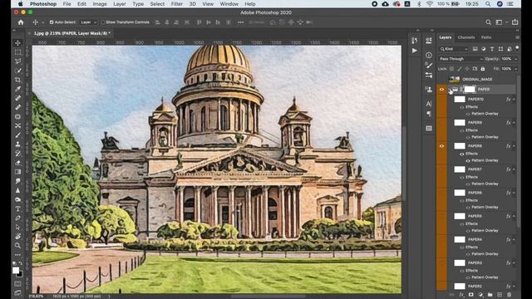Open the Actions panel play icon
The image size is (532, 299).
(x=415, y=51)
